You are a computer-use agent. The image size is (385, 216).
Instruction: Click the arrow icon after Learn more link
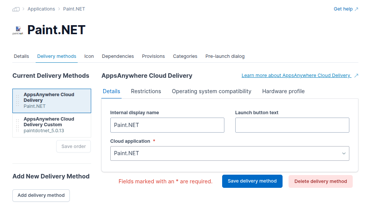pyautogui.click(x=356, y=76)
